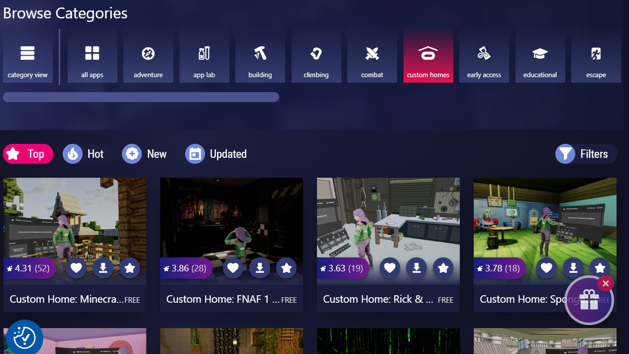Heart the Rick & Morty custom home
Viewport: 629px width, 354px height.
[x=390, y=268]
